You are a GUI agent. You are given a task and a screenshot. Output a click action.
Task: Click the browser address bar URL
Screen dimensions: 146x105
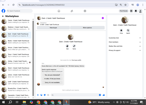44,5
